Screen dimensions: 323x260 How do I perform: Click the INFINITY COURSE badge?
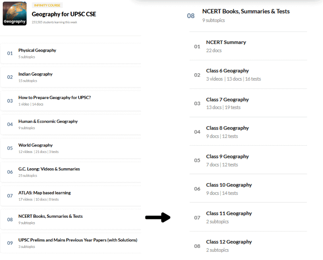point(47,5)
